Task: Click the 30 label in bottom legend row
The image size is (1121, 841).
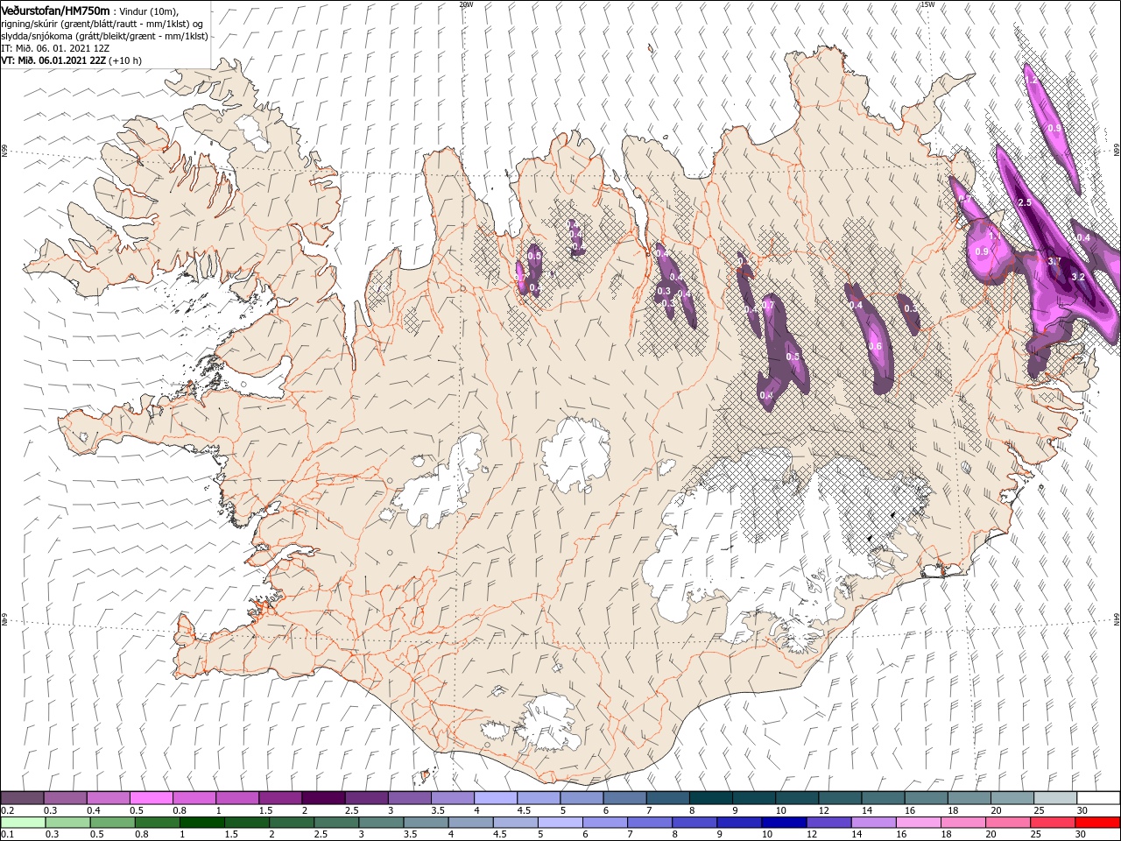Action: coord(1082,834)
